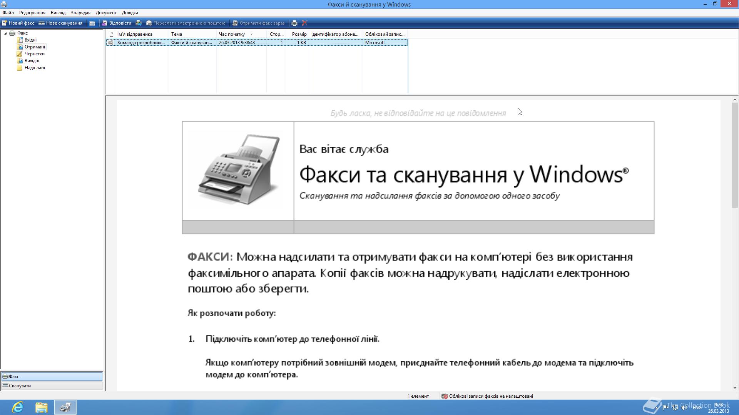Click the Чернетки pencil folder icon
Screen dimensions: 739x415
point(20,54)
